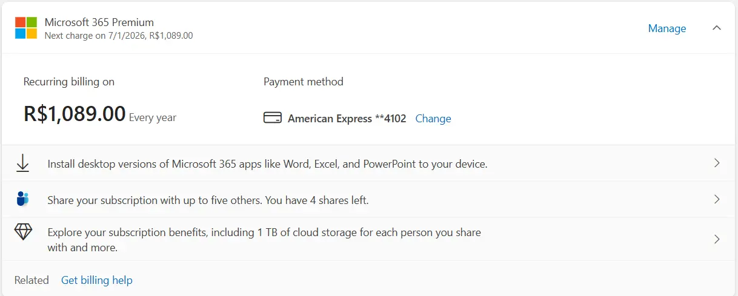Click the download arrow icon
The height and width of the screenshot is (296, 738).
coord(23,163)
